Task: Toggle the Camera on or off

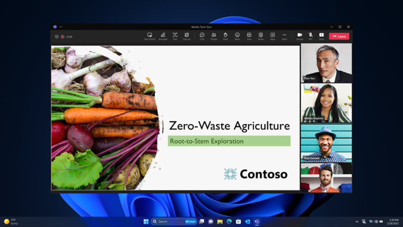Action: [300, 35]
